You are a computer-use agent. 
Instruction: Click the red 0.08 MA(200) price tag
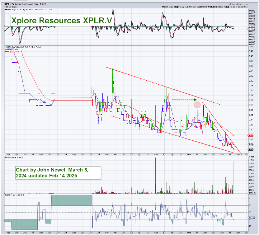click(x=250, y=136)
